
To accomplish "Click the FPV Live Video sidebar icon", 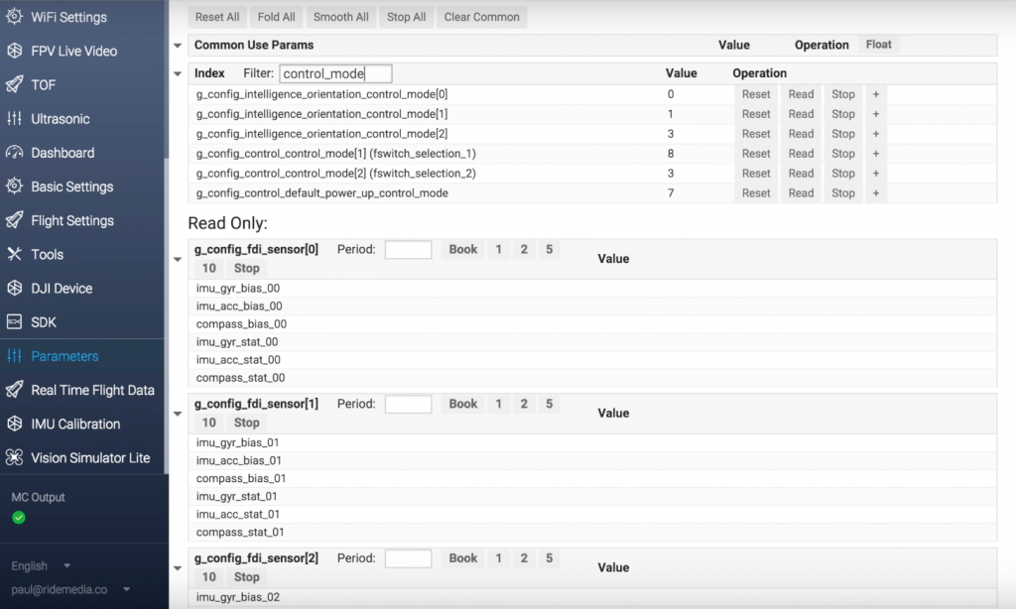I will (14, 51).
